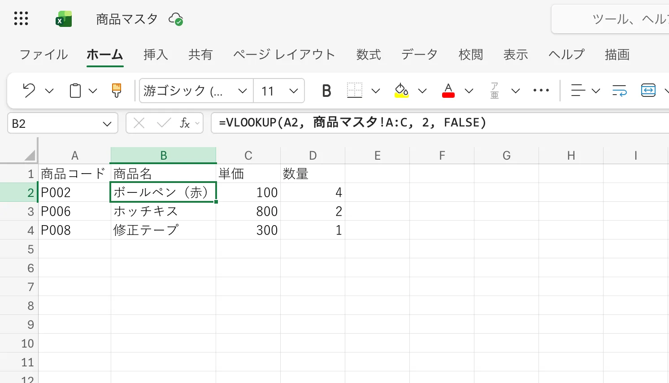This screenshot has height=383, width=669.
Task: Click the 商品マスタ file name
Action: pos(127,19)
